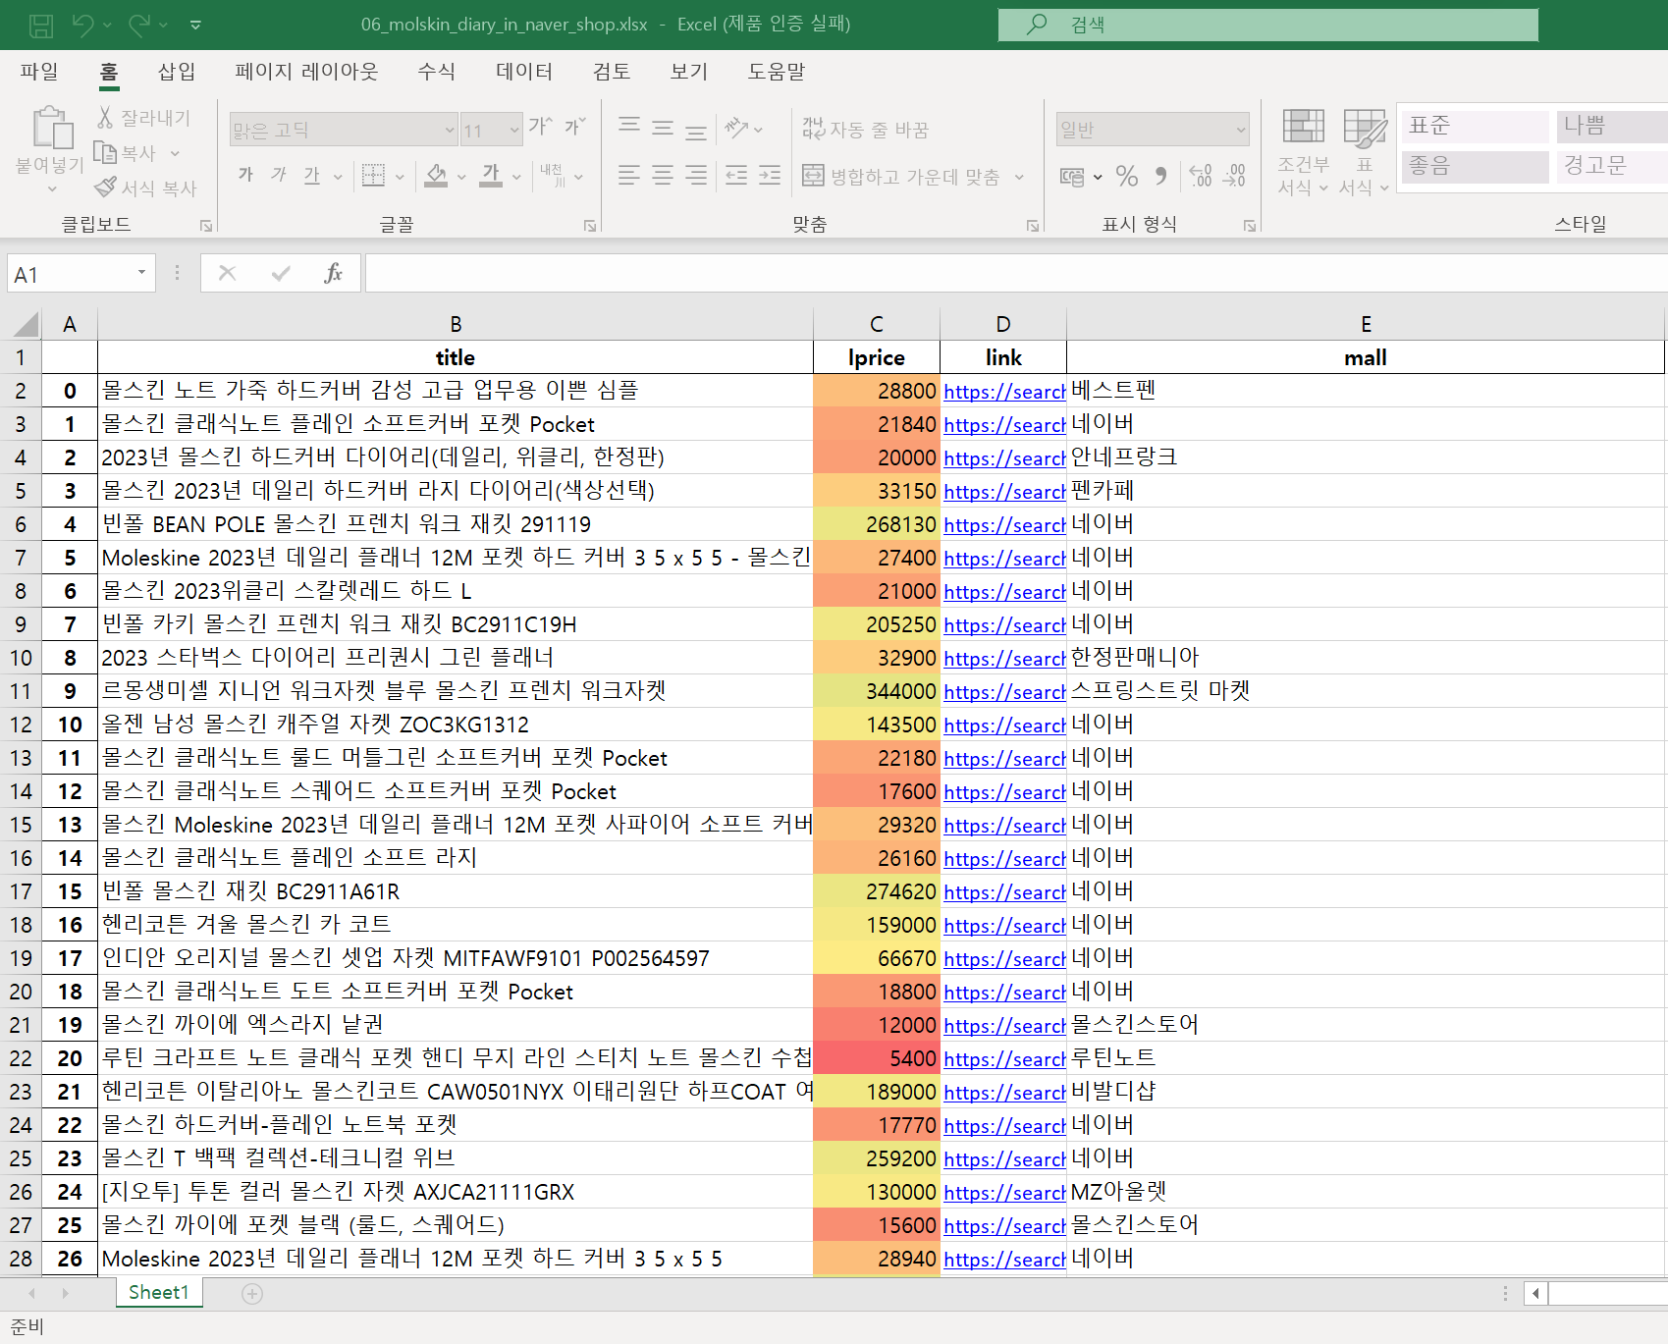Viewport: 1668px width, 1344px height.
Task: Click the 검색 search box
Action: [1268, 25]
